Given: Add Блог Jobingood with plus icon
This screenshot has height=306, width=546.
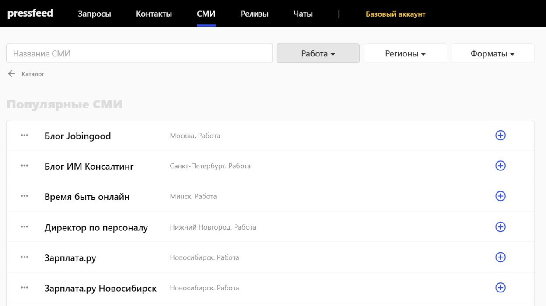Looking at the screenshot, I should 500,136.
